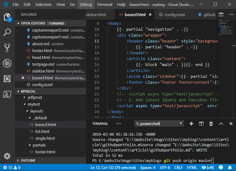
Task: Expand the jeffprod folder
Action: pyautogui.click(x=24, y=97)
